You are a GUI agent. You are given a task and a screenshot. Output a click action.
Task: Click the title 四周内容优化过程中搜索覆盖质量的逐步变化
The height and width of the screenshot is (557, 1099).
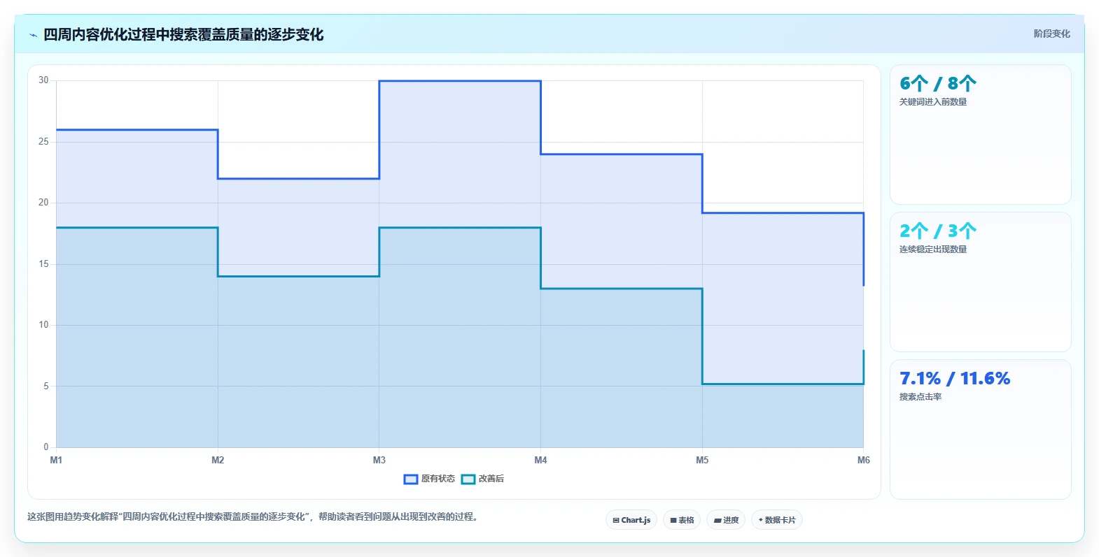pyautogui.click(x=183, y=35)
